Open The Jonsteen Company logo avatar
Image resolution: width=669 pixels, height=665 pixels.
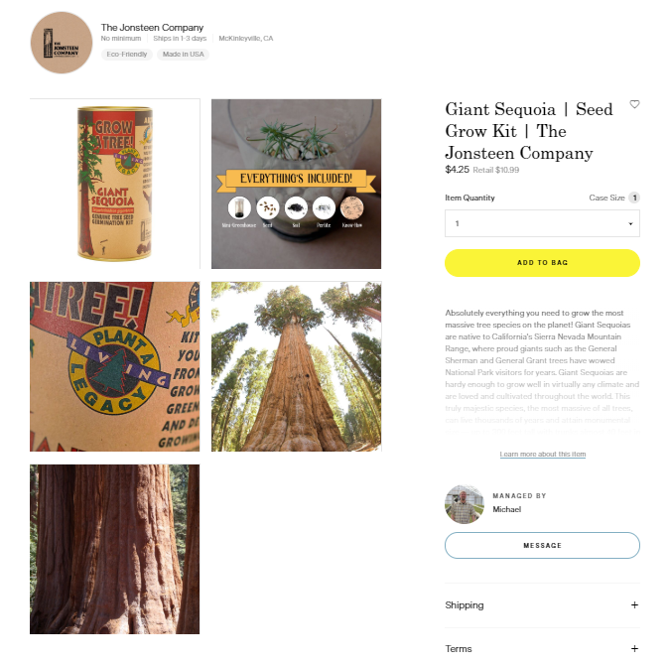coord(62,43)
